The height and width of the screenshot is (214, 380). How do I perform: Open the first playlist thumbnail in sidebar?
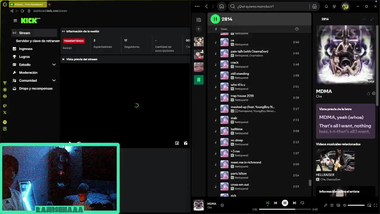(x=199, y=42)
